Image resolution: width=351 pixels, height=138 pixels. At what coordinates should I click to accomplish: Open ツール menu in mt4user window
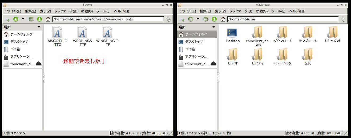[278, 11]
